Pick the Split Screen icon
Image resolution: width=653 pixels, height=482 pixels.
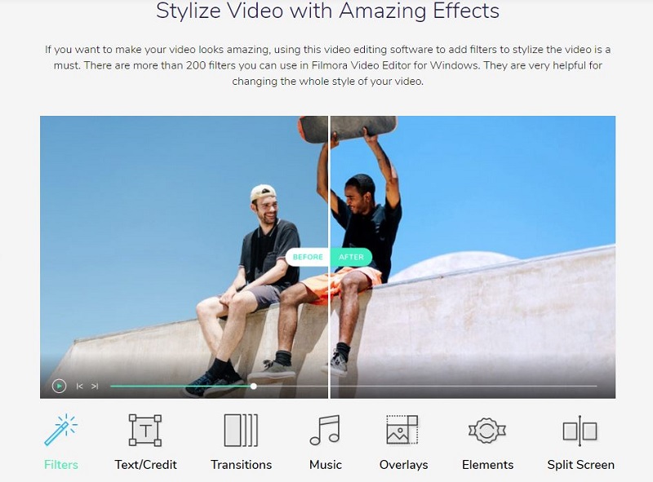(580, 430)
